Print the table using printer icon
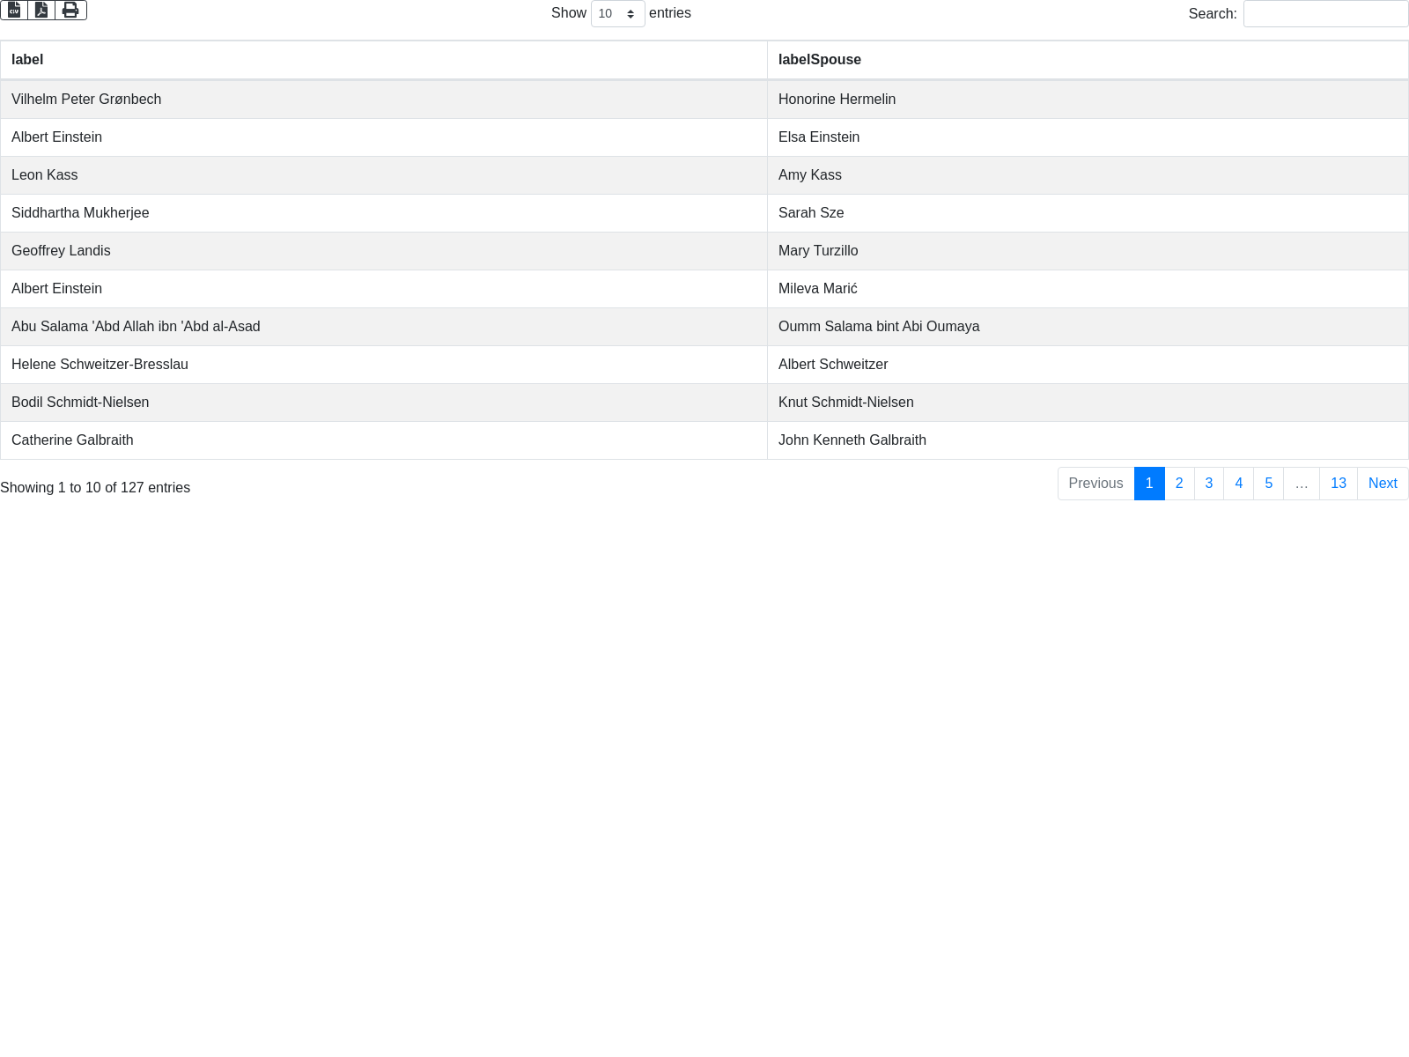The height and width of the screenshot is (1057, 1409). pyautogui.click(x=70, y=10)
